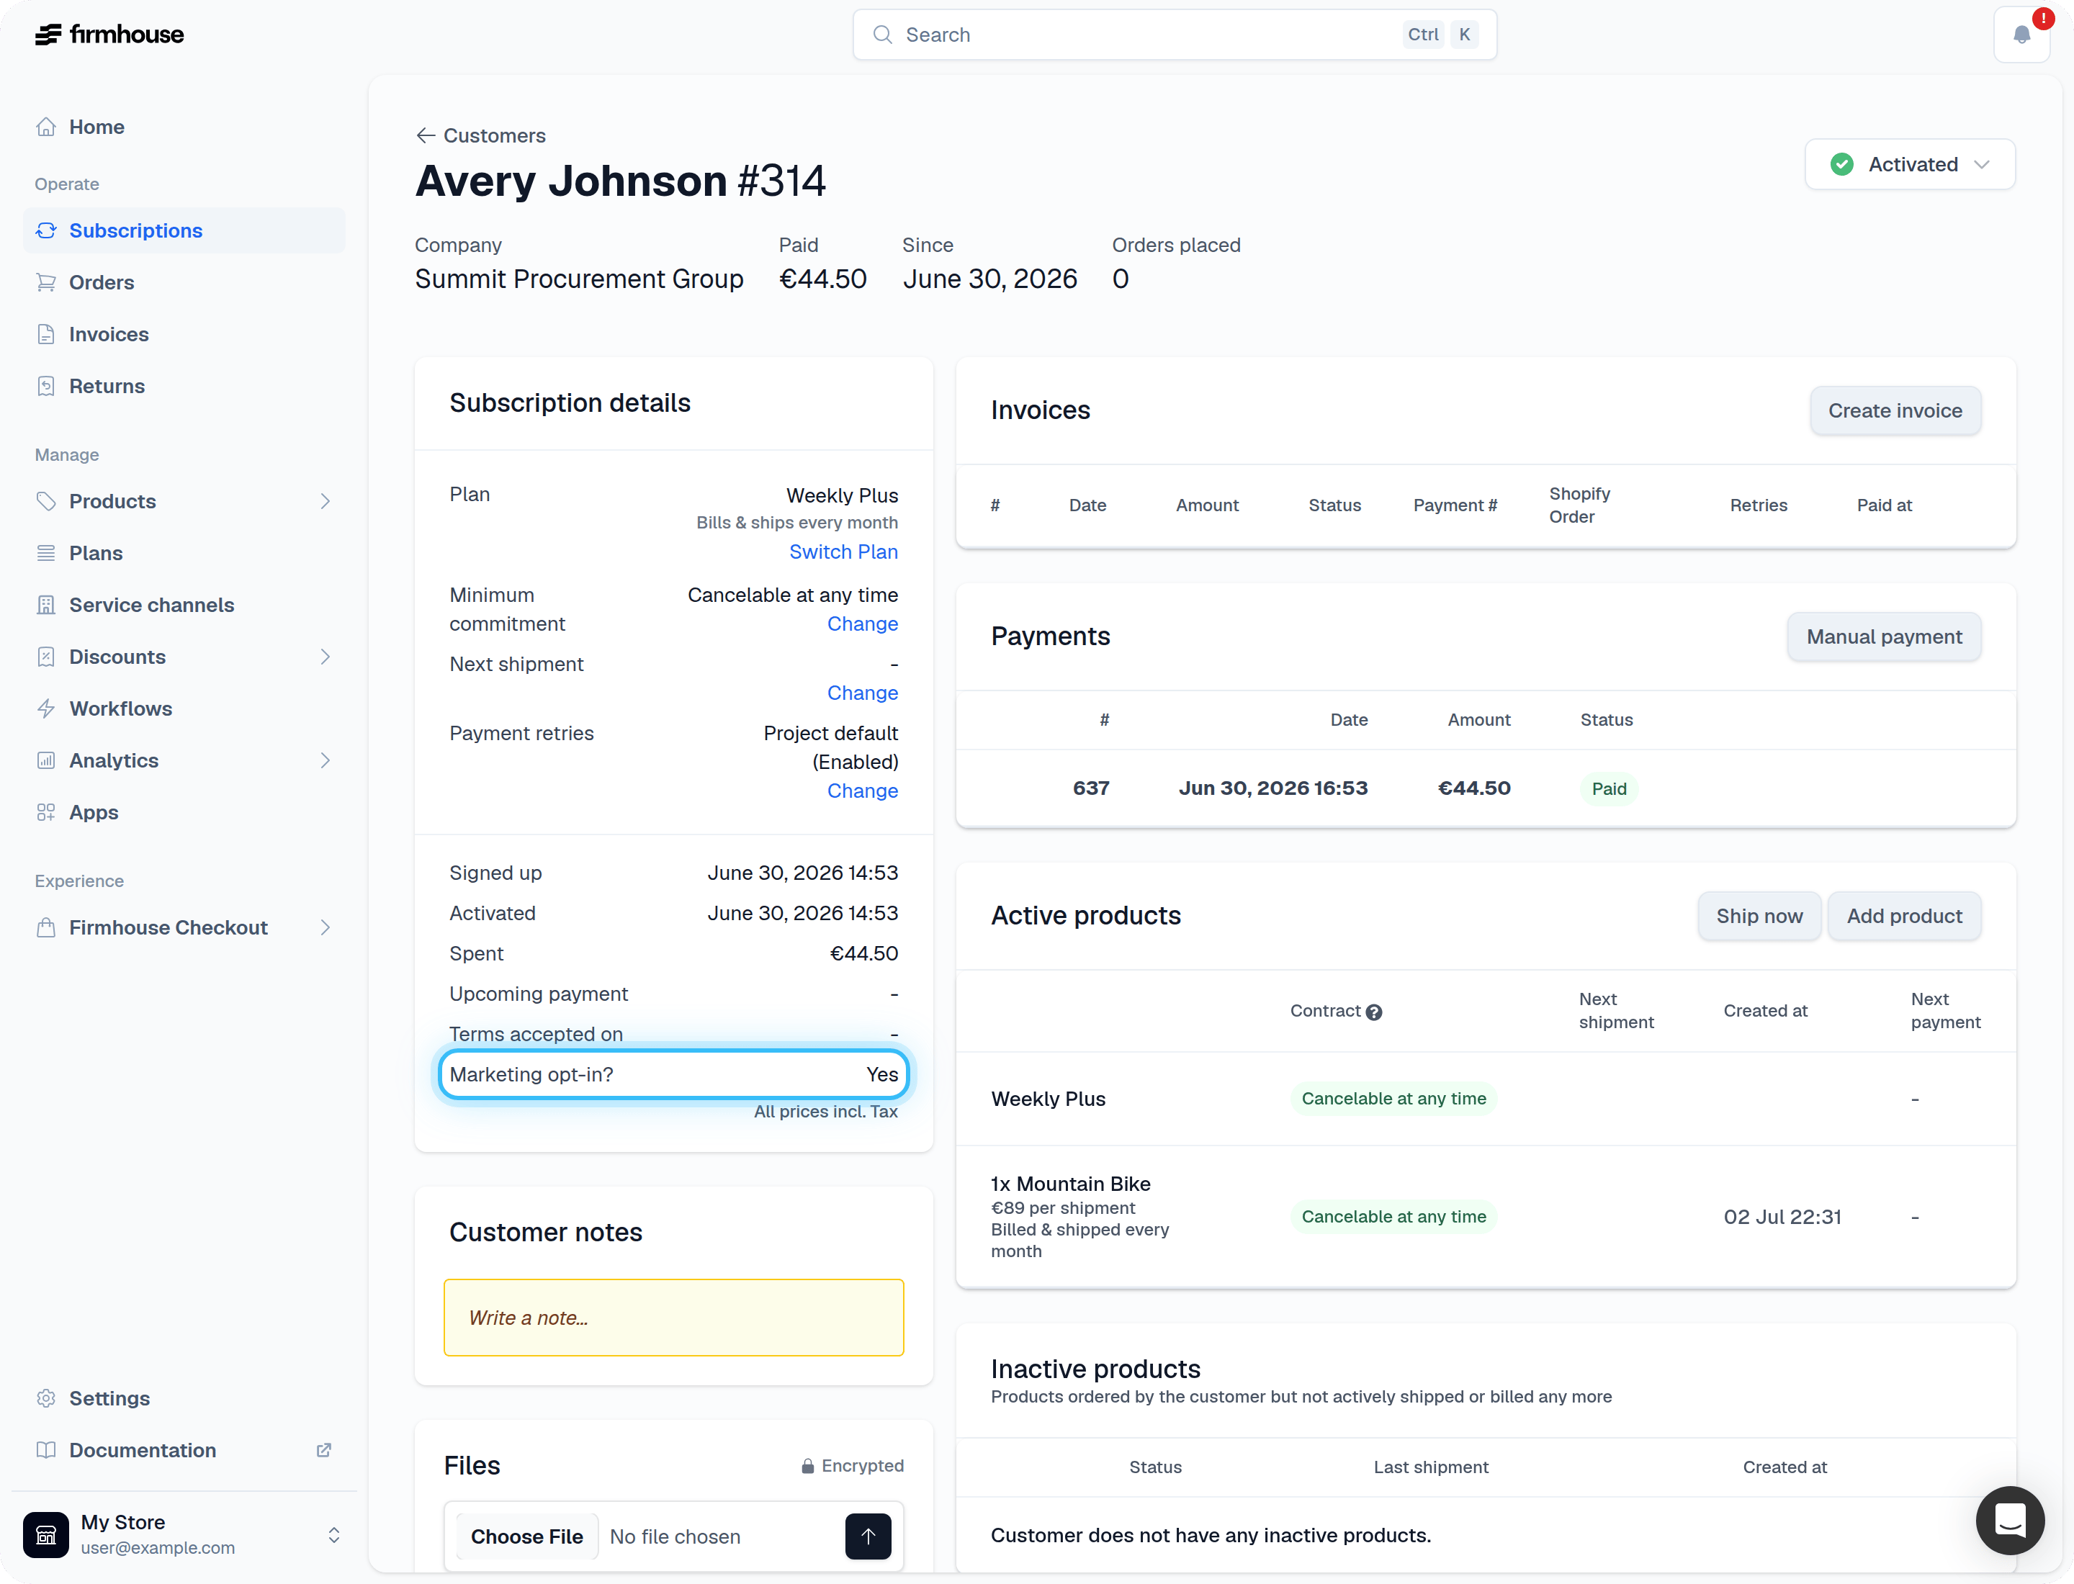Viewport: 2074px width, 1584px height.
Task: Expand the Analytics submenu chevron
Action: coord(325,760)
